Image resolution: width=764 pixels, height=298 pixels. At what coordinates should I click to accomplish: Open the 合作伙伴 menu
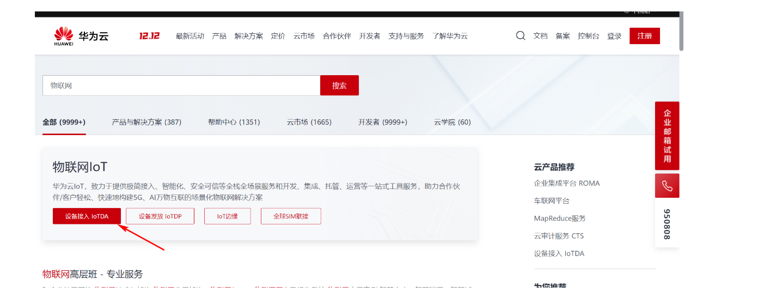click(x=337, y=36)
